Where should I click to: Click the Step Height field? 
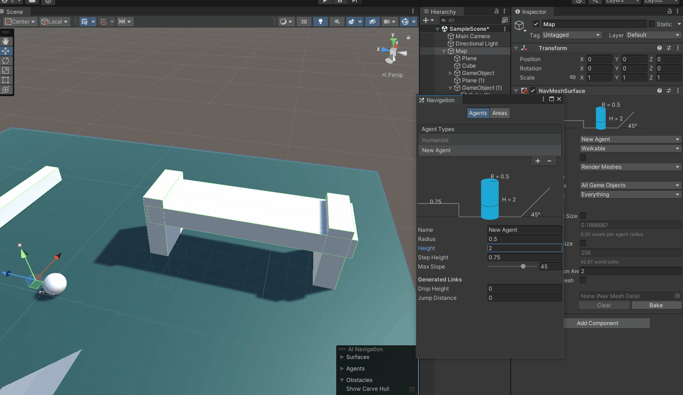[x=525, y=258]
